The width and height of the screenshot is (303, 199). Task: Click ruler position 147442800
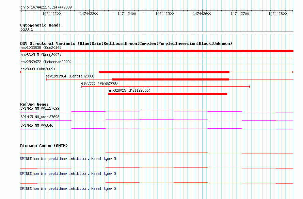point(278,14)
